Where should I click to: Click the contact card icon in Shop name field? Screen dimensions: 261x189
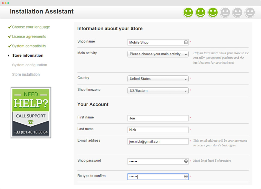[x=186, y=42]
